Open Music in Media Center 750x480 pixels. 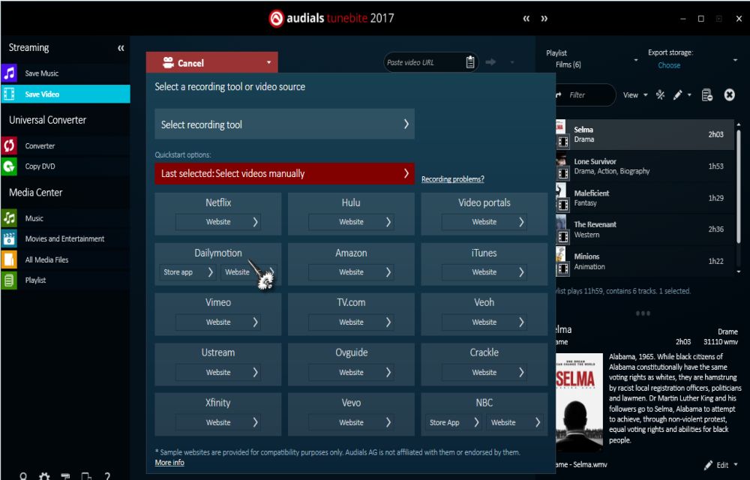click(x=65, y=218)
